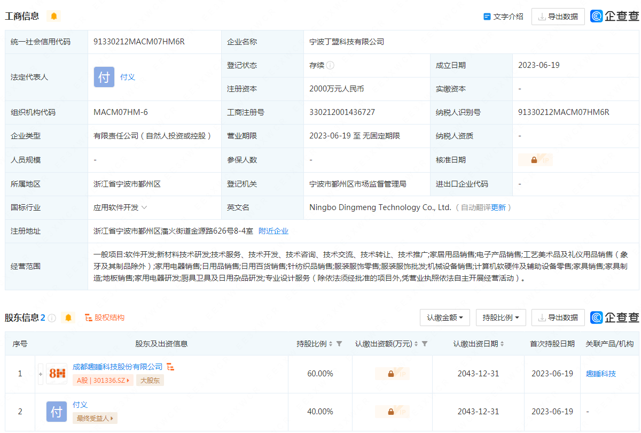Click the filter icon in 持股比例 column
The image size is (641, 433).
[x=339, y=344]
